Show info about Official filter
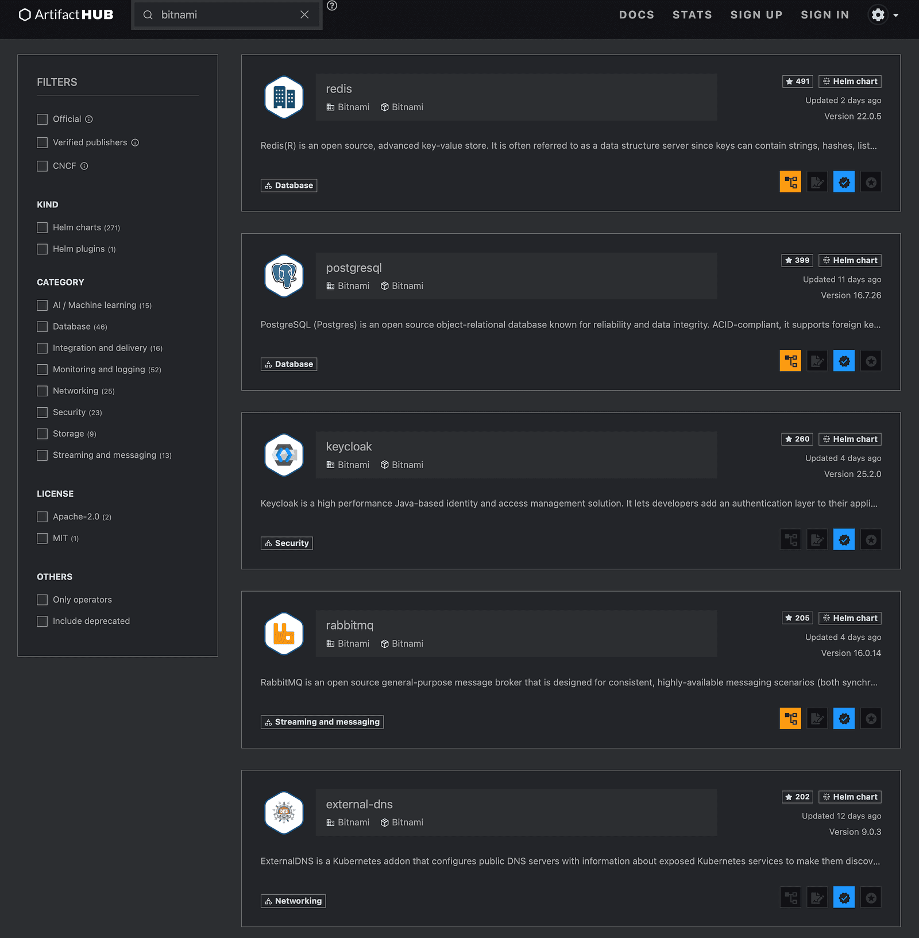Image resolution: width=919 pixels, height=938 pixels. pyautogui.click(x=89, y=119)
